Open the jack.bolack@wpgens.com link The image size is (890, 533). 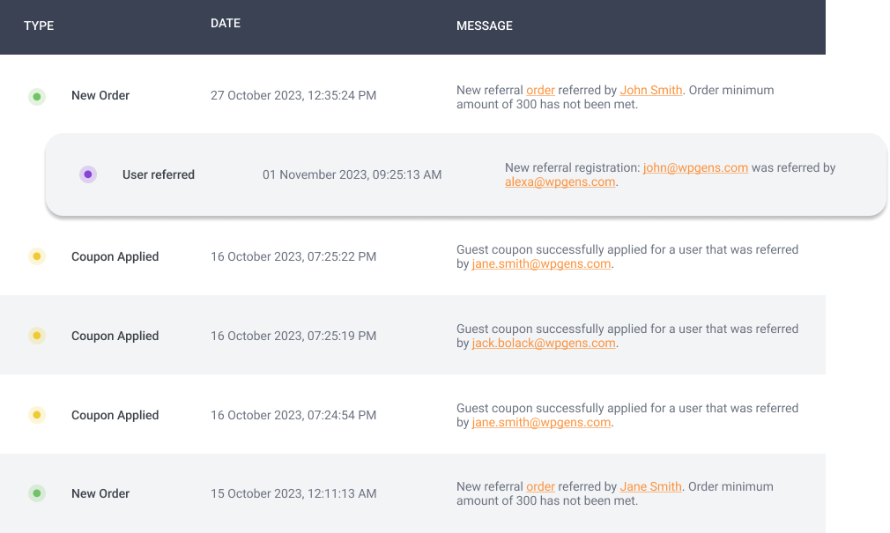point(544,344)
